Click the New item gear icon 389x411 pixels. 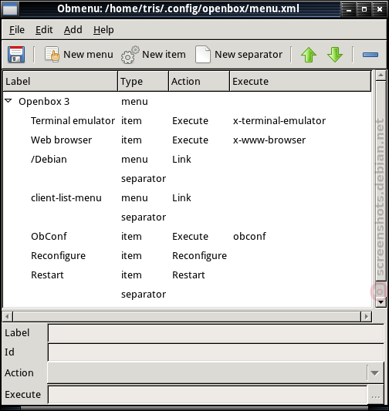[x=130, y=55]
